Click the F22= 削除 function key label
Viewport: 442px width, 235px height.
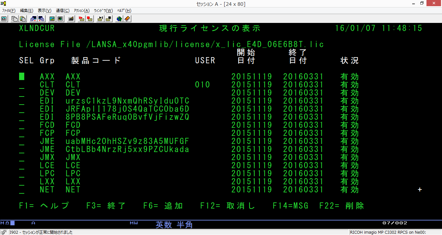pyautogui.click(x=341, y=206)
